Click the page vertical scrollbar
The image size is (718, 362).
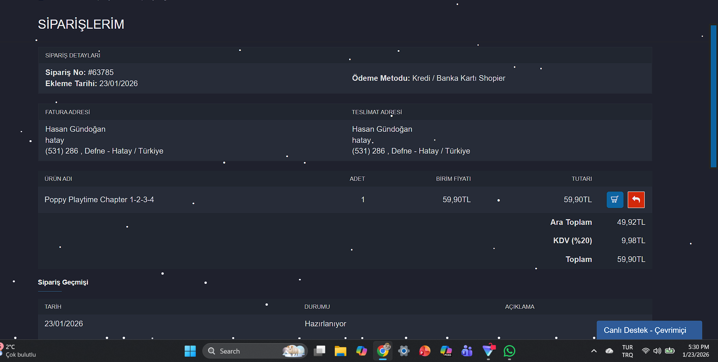pos(713,96)
